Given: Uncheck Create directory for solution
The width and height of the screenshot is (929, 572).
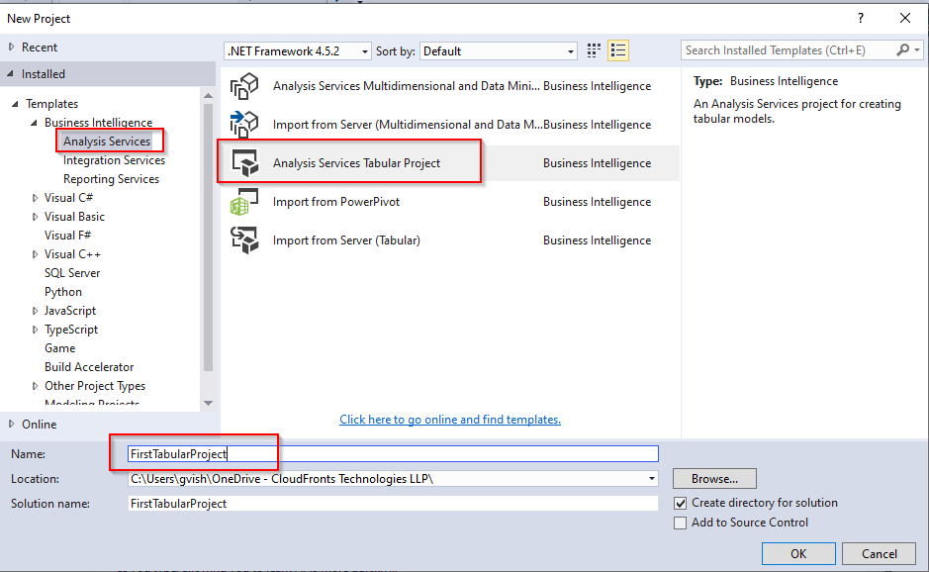Looking at the screenshot, I should 681,503.
